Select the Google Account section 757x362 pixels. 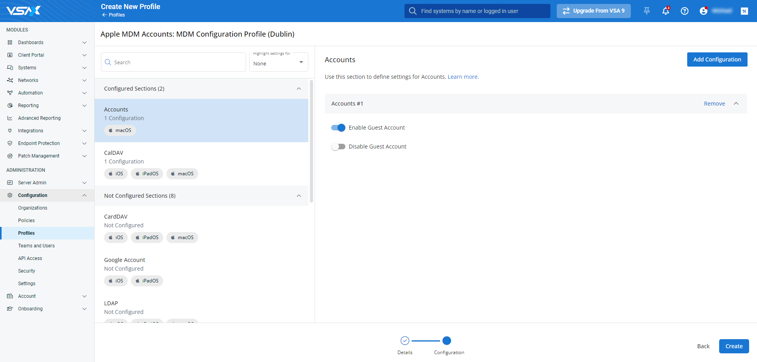coord(201,271)
